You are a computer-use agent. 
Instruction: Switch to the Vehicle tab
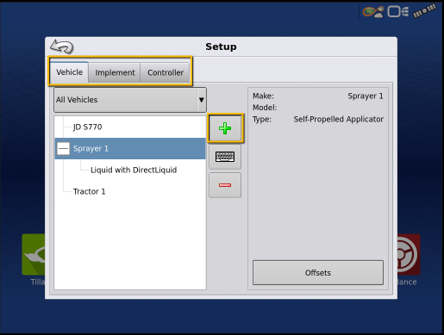tap(69, 72)
